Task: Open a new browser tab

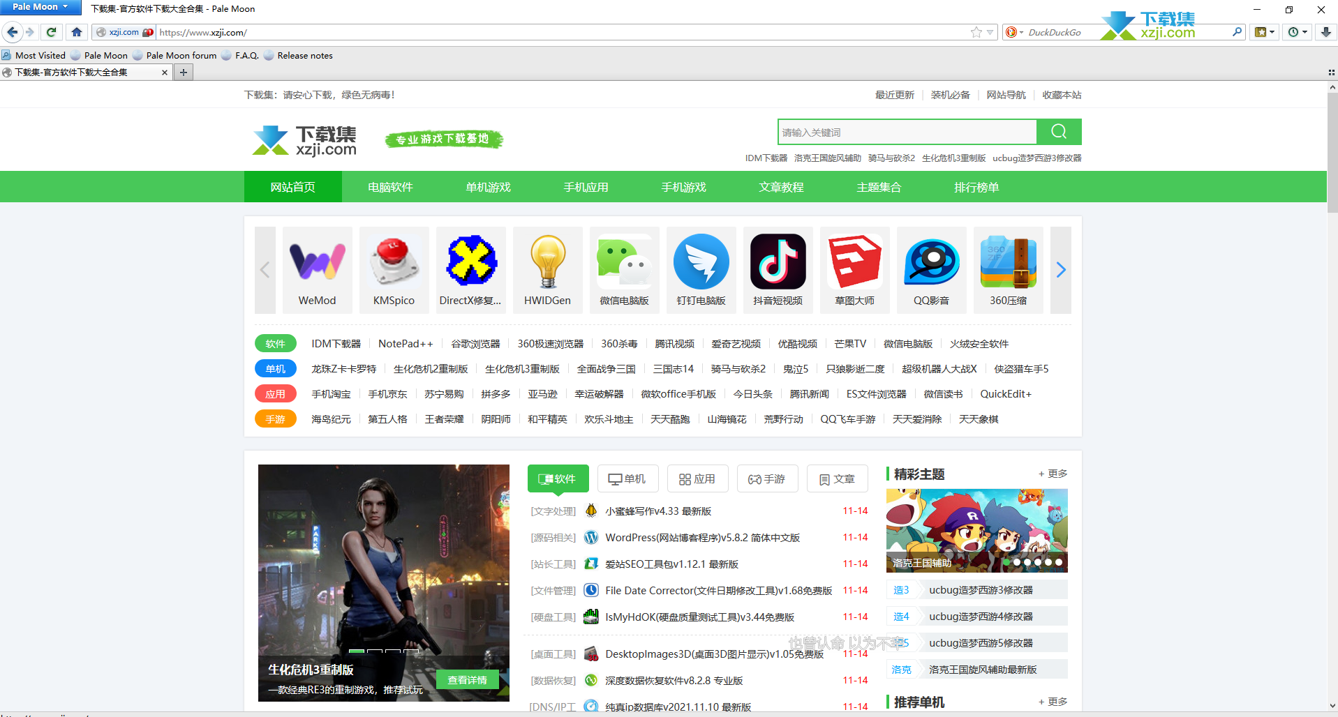Action: [x=184, y=72]
